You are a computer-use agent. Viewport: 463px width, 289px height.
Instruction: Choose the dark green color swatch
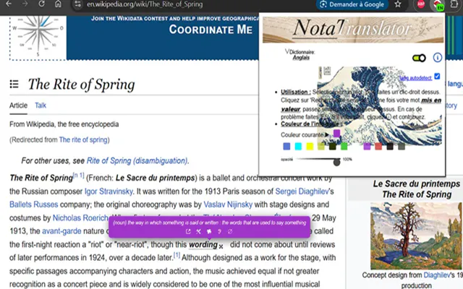click(x=333, y=146)
